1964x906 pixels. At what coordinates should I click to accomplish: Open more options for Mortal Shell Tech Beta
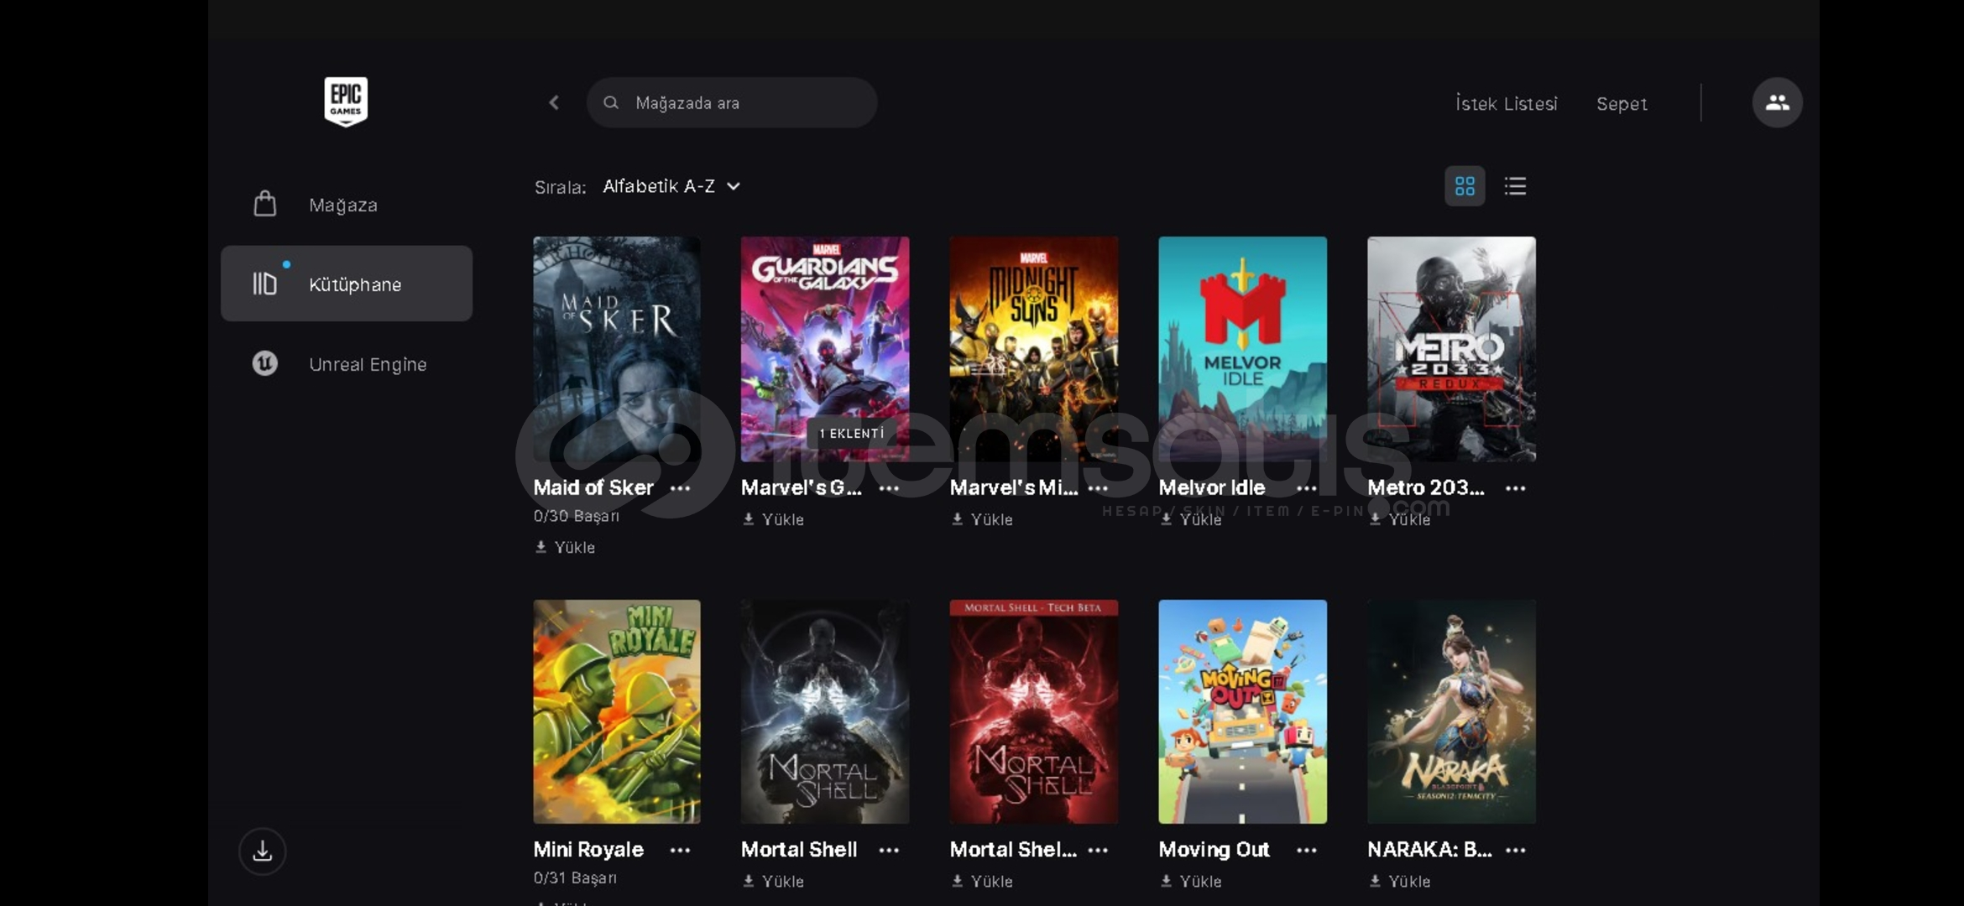pyautogui.click(x=1098, y=851)
